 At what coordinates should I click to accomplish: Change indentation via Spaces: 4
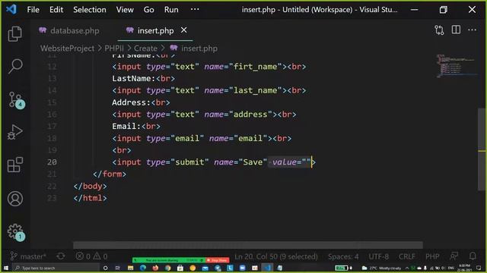coord(343,256)
